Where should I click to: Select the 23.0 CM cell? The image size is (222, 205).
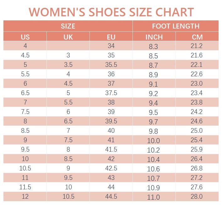pos(197,84)
